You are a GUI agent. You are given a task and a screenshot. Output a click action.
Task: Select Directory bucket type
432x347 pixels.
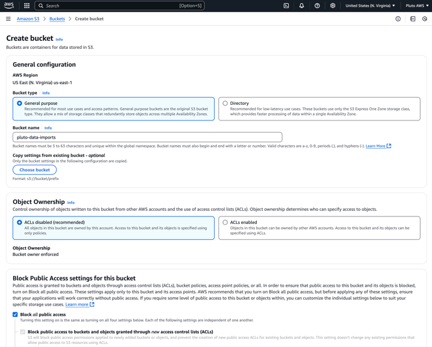point(225,104)
